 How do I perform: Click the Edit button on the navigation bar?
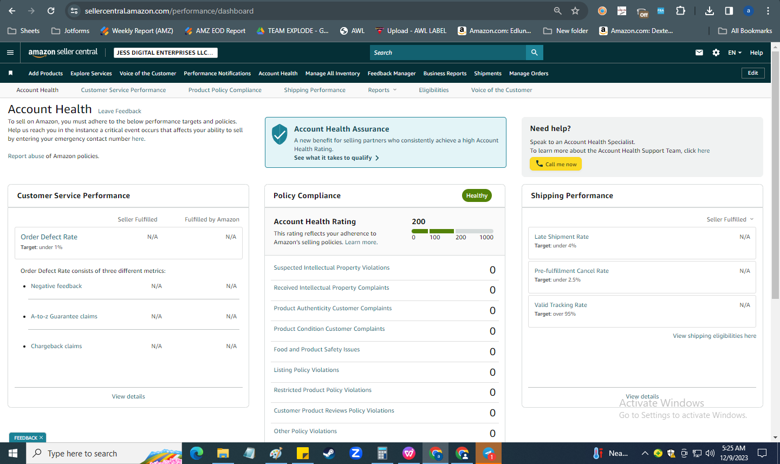(753, 73)
